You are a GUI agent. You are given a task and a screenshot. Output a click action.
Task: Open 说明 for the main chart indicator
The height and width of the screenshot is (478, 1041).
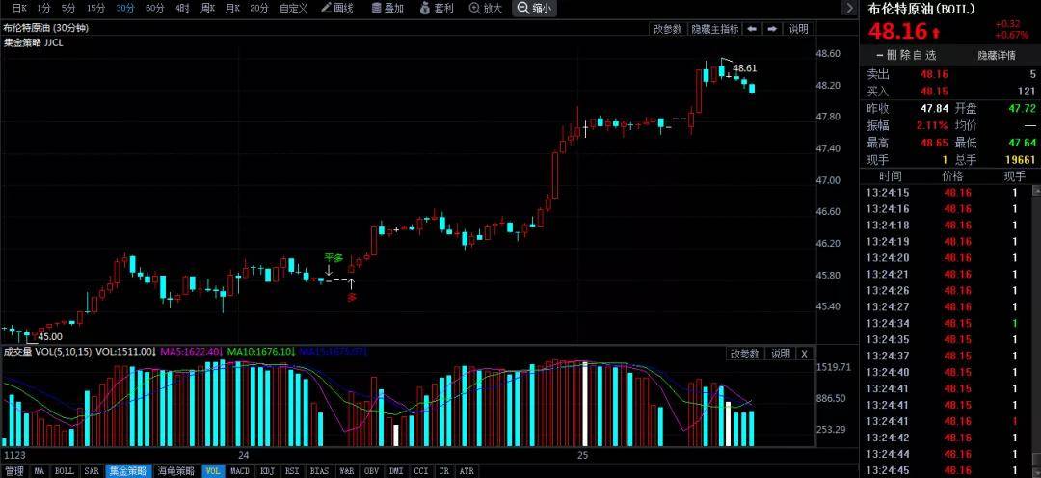point(798,29)
